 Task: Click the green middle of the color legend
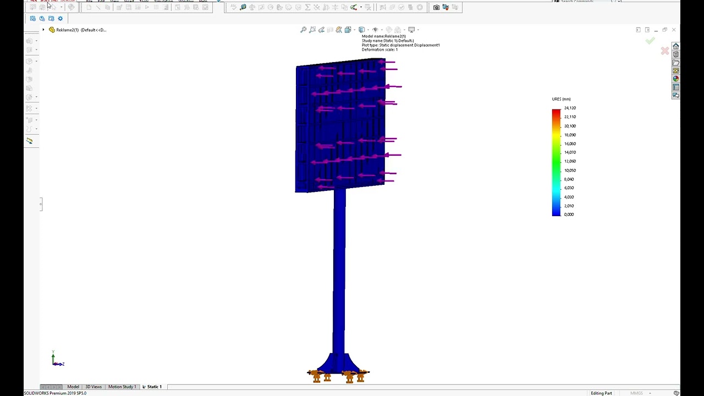pyautogui.click(x=556, y=161)
